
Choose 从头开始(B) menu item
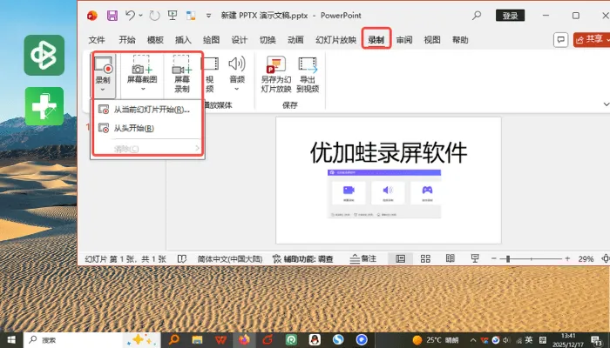147,128
